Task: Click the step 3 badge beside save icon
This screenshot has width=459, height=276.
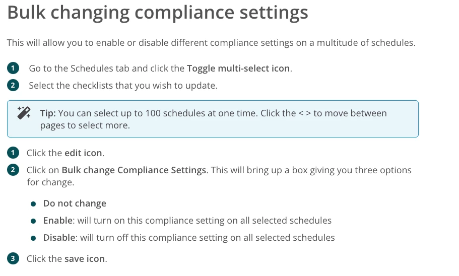Action: (13, 258)
